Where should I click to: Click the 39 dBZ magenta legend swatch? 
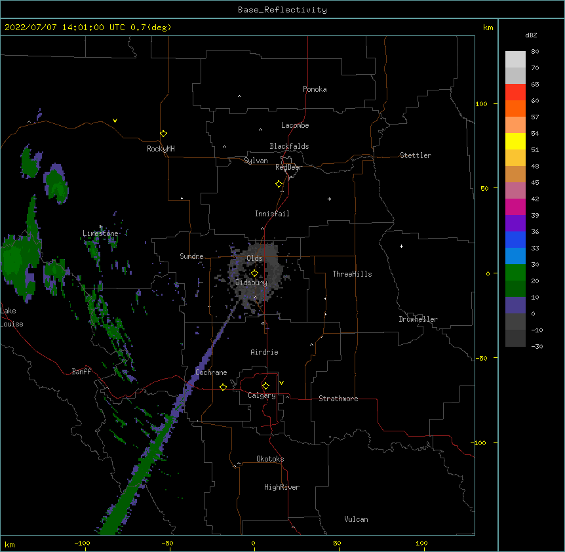515,207
